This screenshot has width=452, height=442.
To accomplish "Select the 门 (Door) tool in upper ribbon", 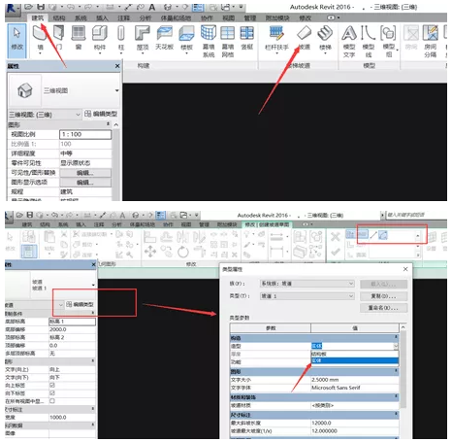I will pos(58,38).
